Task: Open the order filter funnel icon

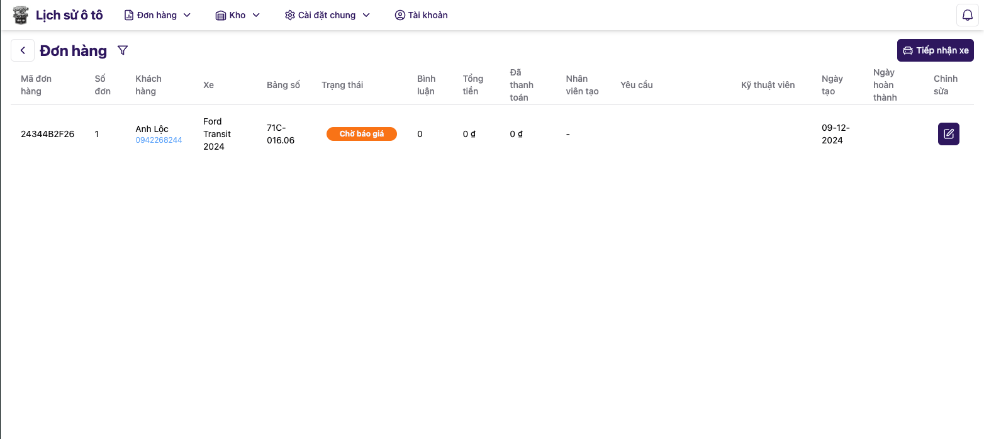Action: [x=123, y=50]
